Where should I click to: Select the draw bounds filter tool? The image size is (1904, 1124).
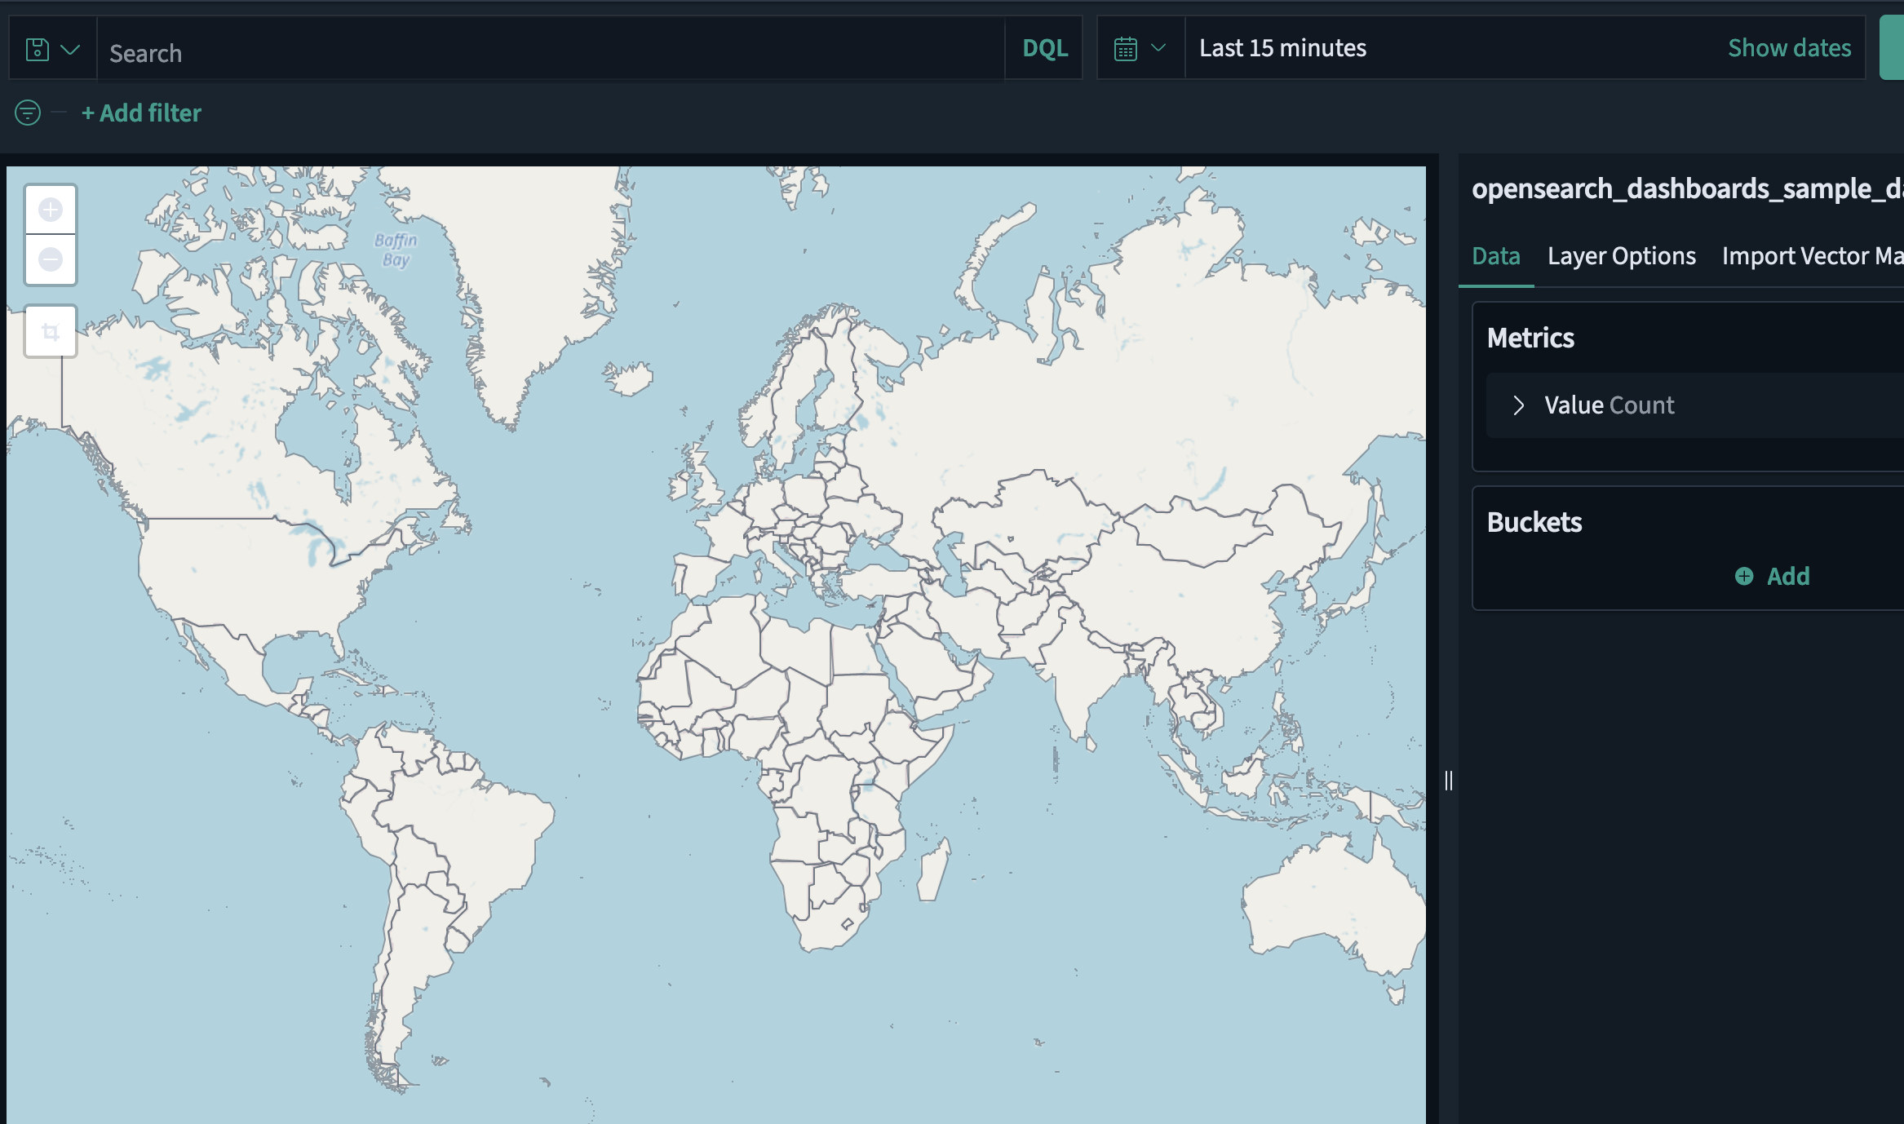(50, 330)
